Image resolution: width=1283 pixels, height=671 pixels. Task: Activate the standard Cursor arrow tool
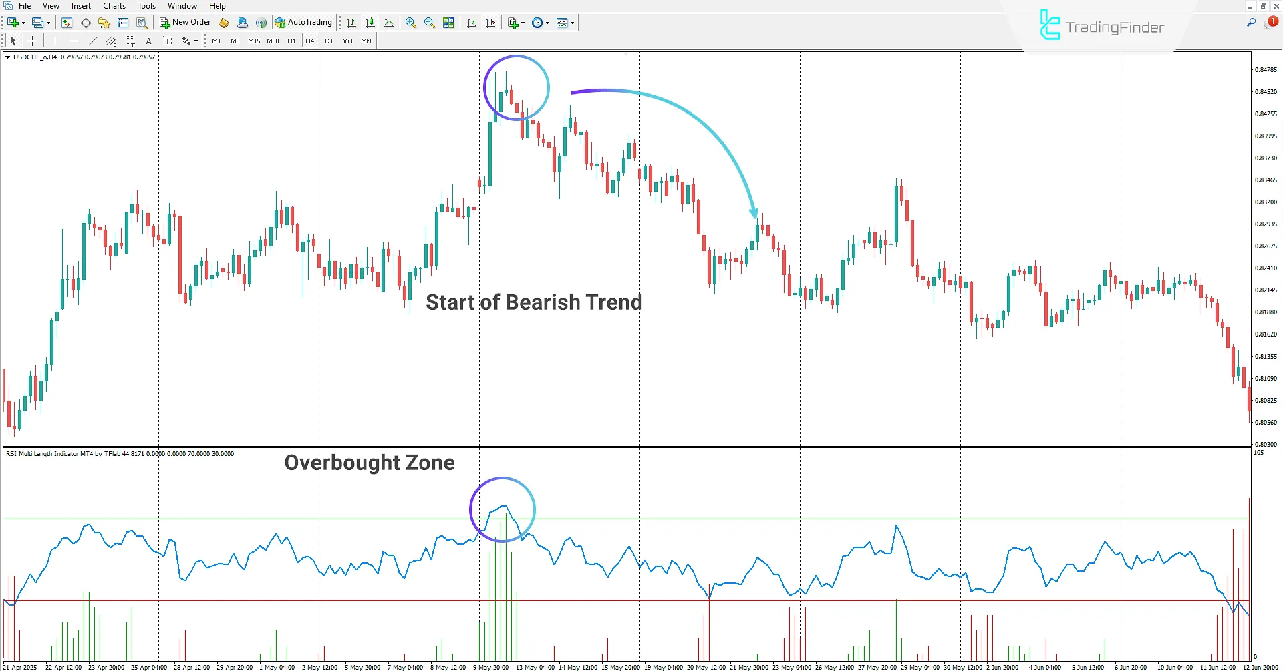point(13,41)
